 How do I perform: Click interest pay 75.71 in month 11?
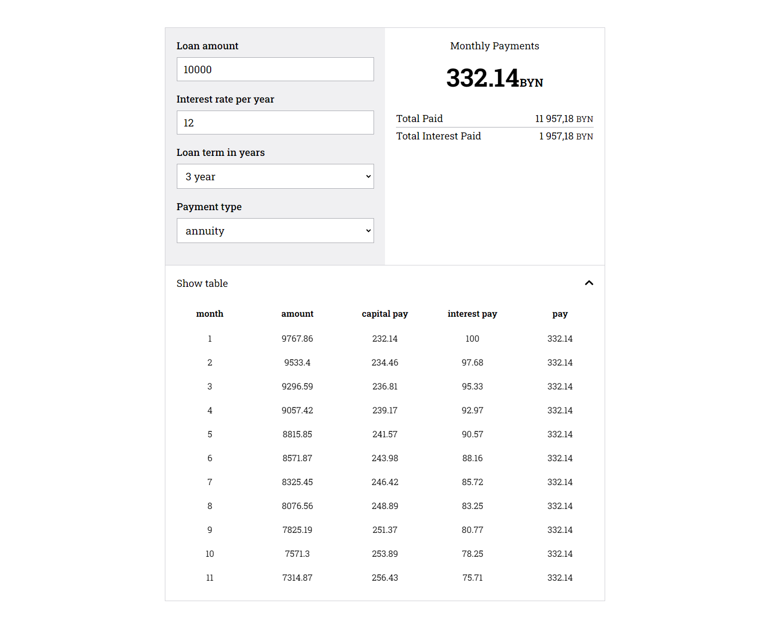click(x=472, y=578)
